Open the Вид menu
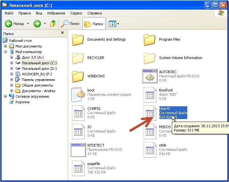Screen dimensions: 229x182 tap(39, 13)
